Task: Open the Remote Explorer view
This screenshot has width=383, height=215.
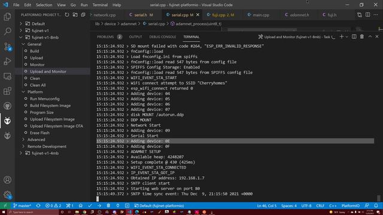Action: (7, 76)
